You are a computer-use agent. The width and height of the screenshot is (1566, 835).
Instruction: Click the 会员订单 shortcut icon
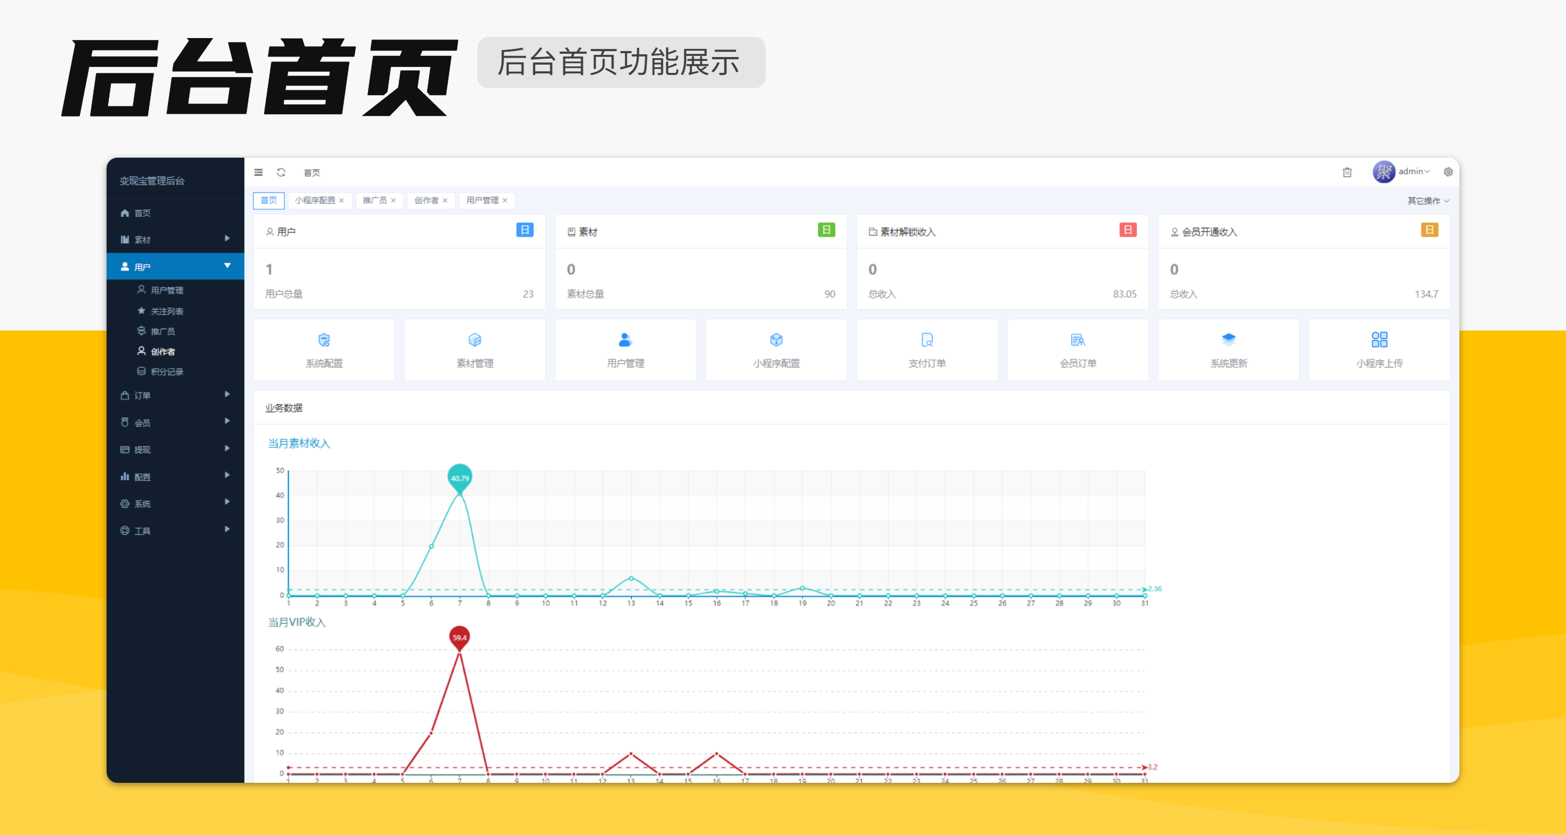[x=1077, y=350]
